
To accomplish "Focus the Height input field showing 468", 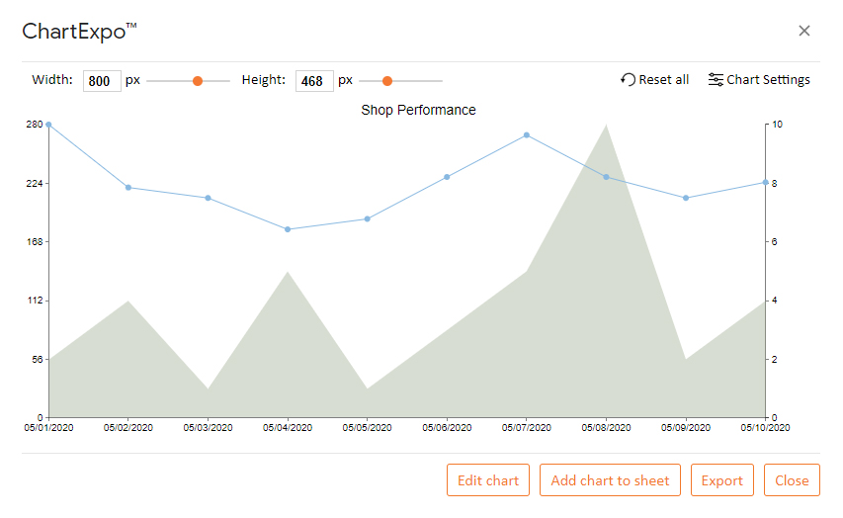I will tap(314, 81).
